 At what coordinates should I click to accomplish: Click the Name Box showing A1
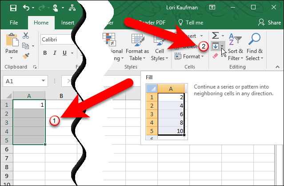coord(25,81)
